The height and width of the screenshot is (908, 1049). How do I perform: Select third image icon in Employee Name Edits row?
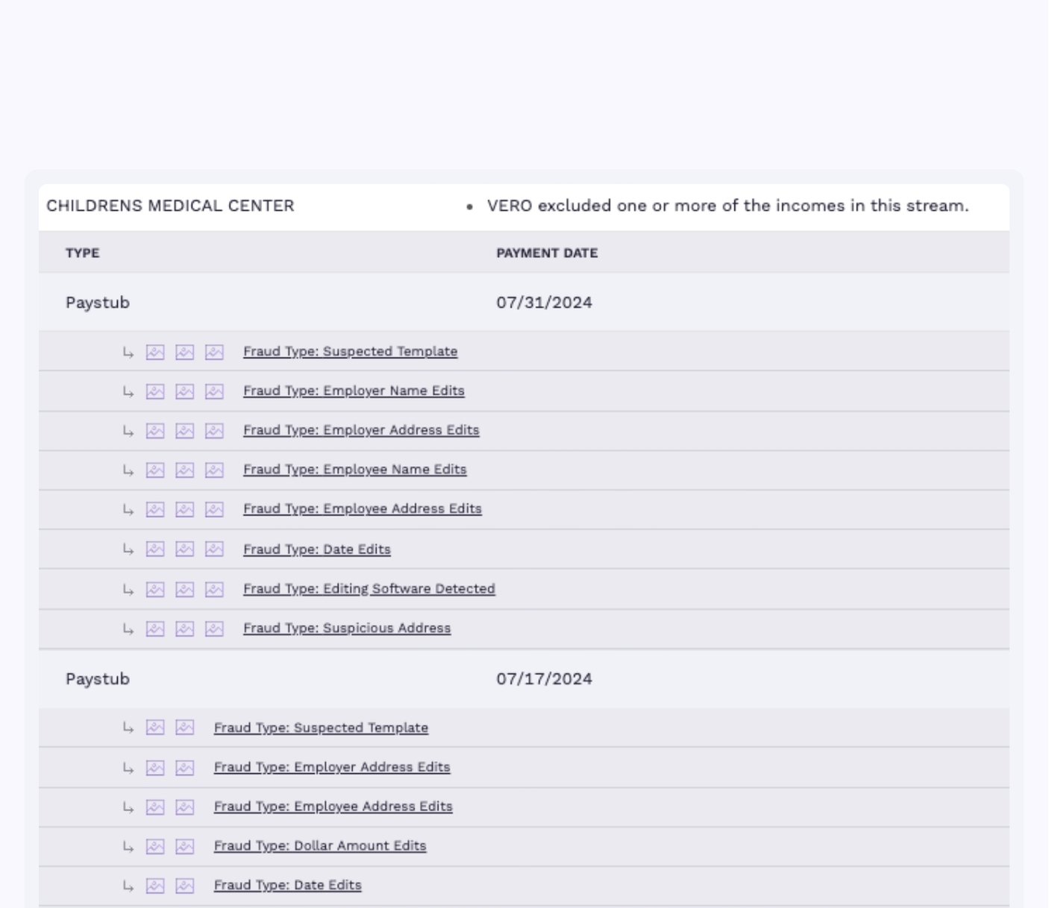pyautogui.click(x=214, y=470)
